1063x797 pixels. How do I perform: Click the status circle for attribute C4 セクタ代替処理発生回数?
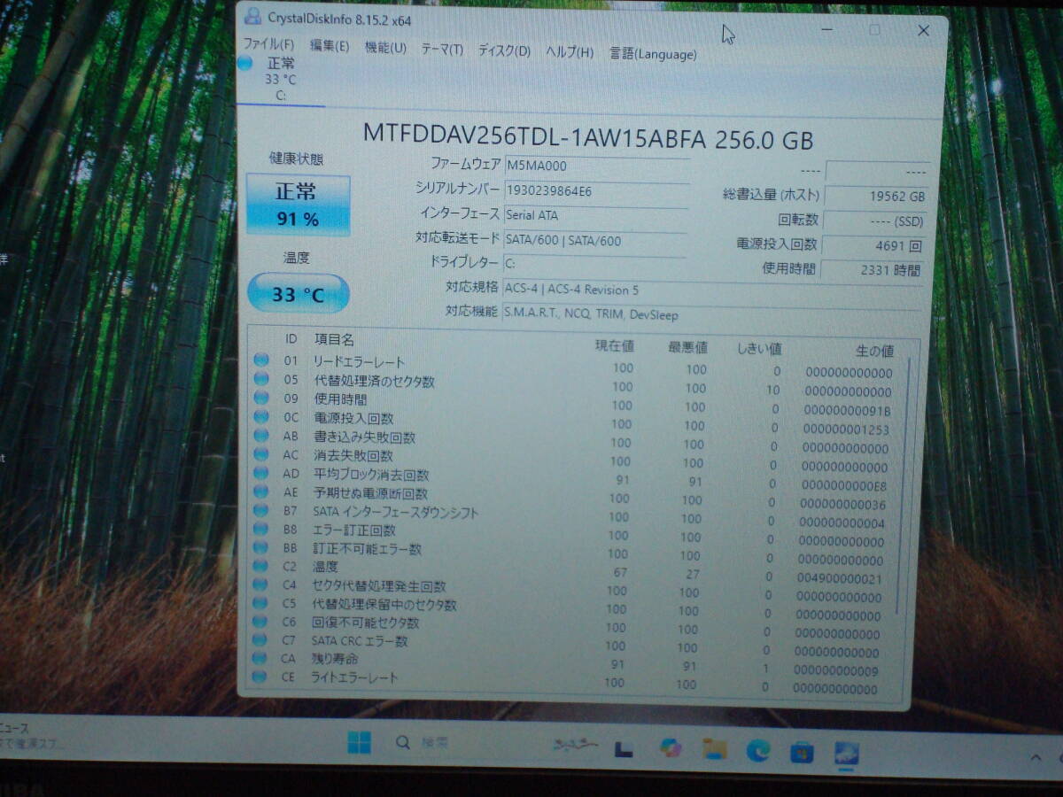coord(260,584)
